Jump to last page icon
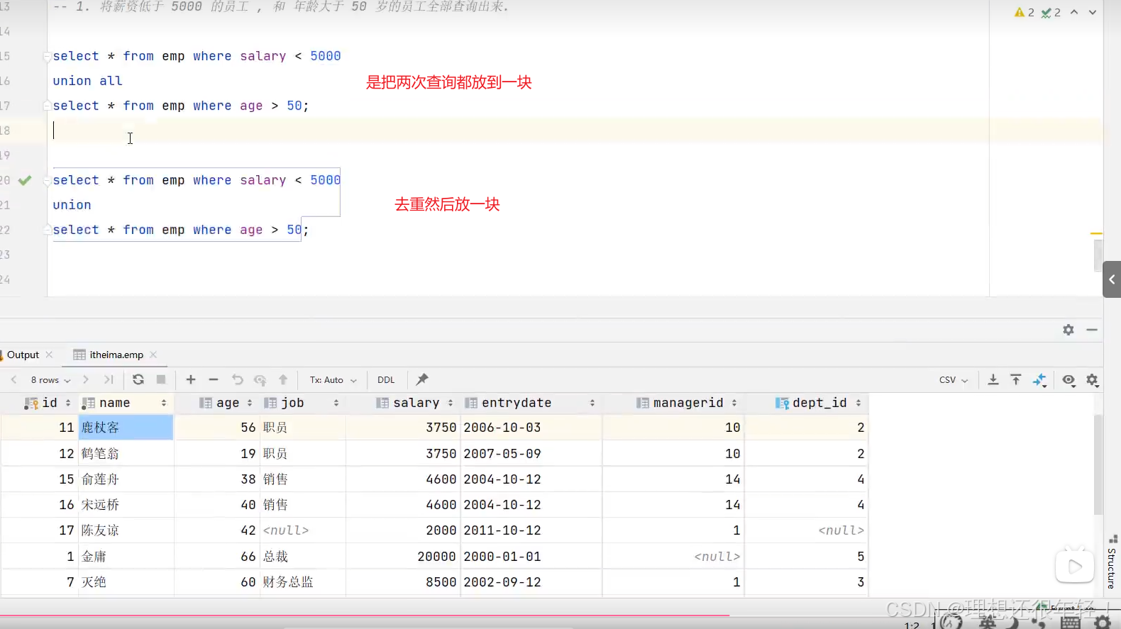This screenshot has width=1121, height=629. (109, 379)
